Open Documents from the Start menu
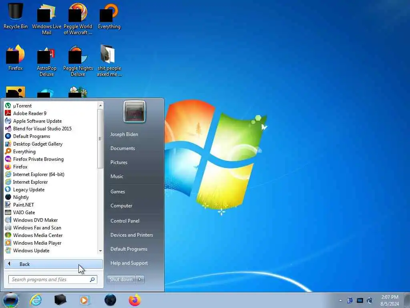Viewport: 410px width, 308px height. (123, 148)
